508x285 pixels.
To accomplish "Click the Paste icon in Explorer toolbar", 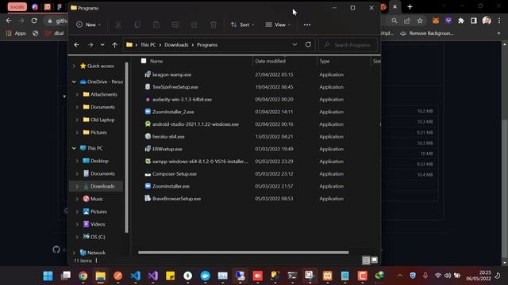I will (156, 25).
